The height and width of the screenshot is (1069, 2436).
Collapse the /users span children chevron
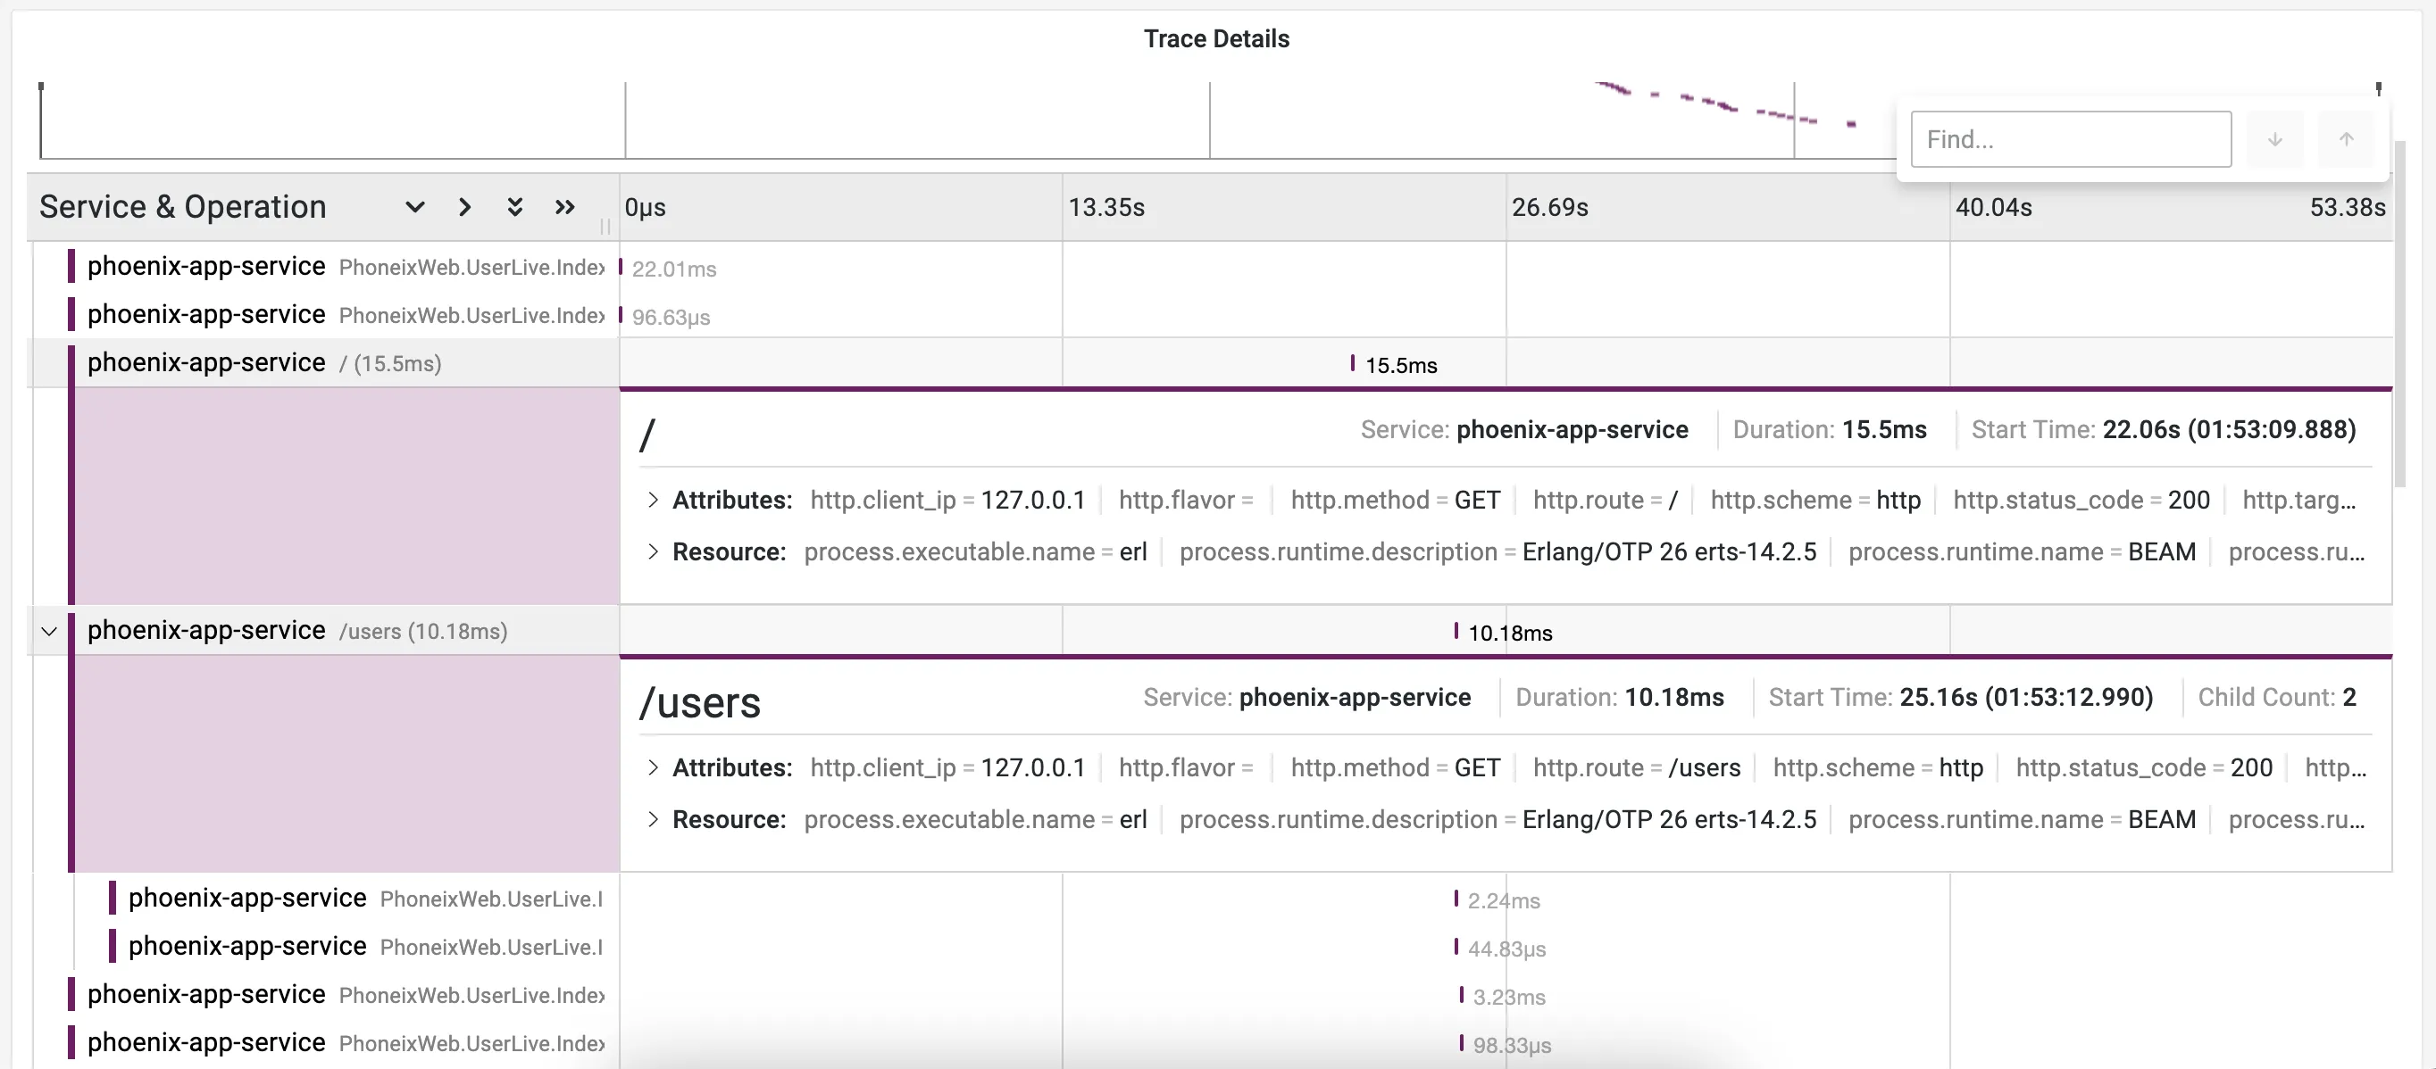(x=49, y=631)
